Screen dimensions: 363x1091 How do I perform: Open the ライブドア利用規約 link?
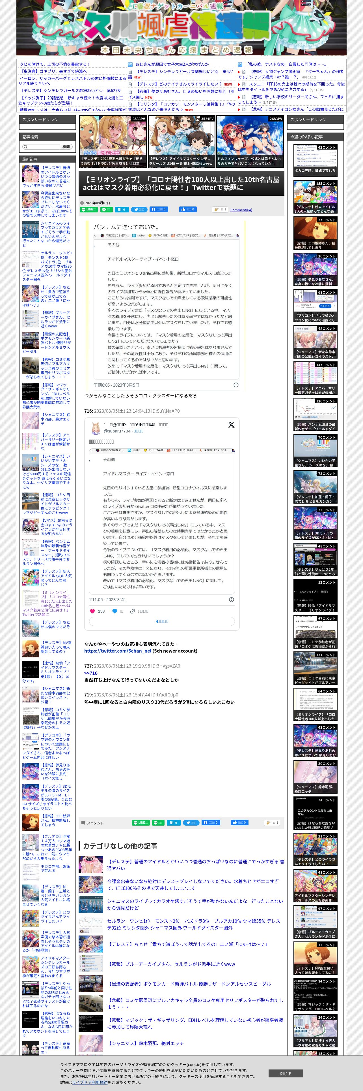coord(90,1082)
